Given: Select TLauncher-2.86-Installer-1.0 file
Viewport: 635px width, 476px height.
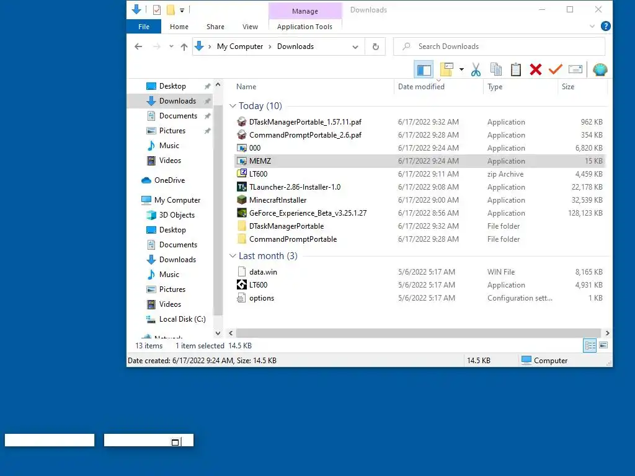Looking at the screenshot, I should tap(420, 187).
